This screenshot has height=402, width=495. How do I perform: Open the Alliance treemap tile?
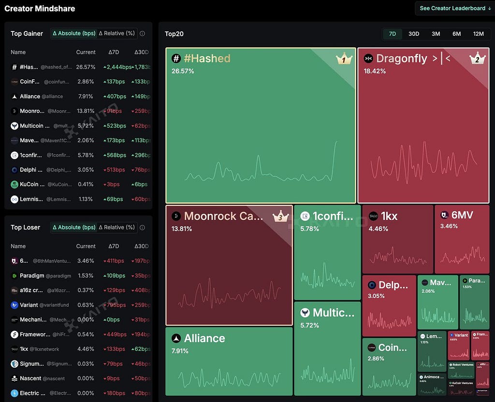click(x=229, y=361)
